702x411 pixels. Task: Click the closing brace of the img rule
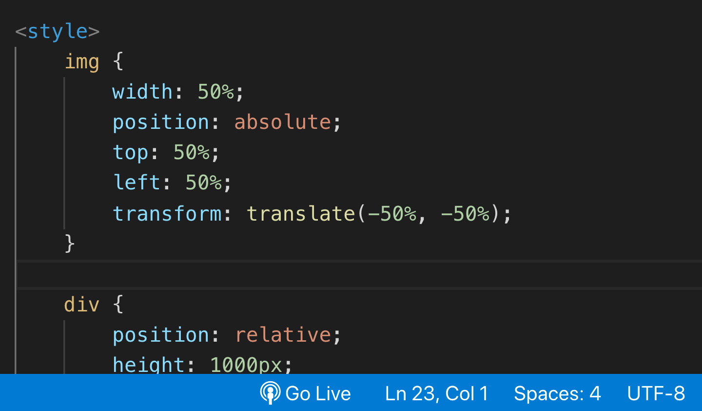point(70,244)
